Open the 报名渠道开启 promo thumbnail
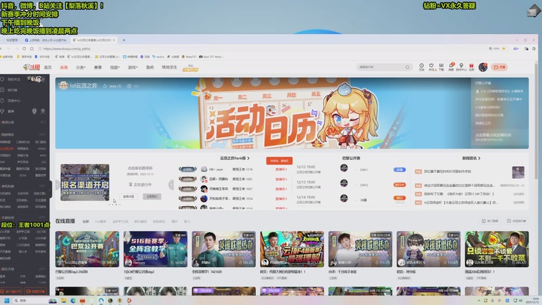 pos(85,182)
